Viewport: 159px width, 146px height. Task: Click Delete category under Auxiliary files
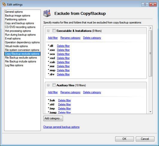coord(92,92)
